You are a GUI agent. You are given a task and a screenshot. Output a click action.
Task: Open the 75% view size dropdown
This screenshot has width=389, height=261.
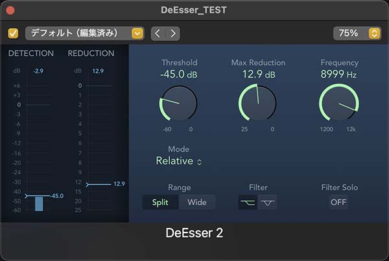coord(357,33)
